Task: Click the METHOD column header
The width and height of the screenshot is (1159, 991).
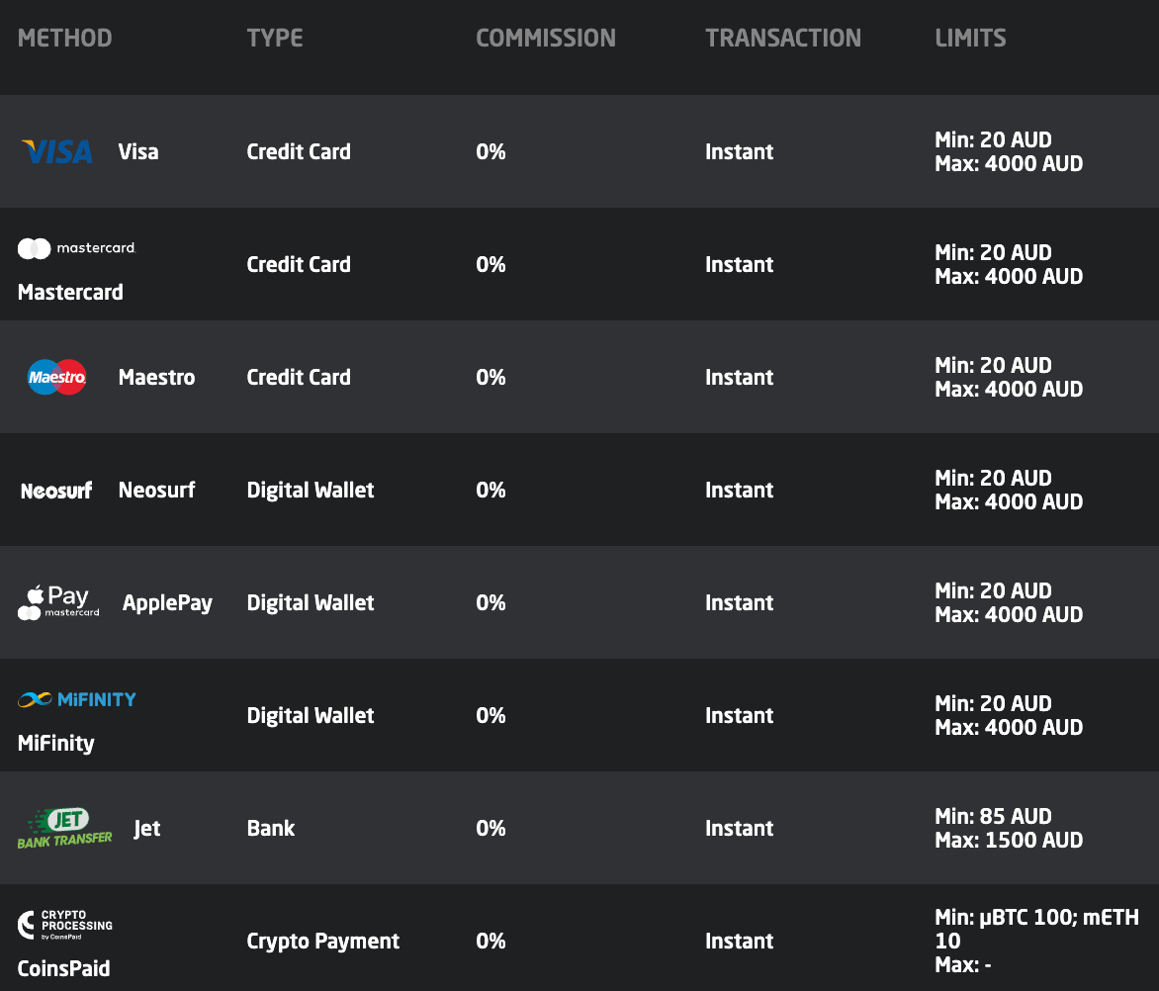Action: (65, 39)
